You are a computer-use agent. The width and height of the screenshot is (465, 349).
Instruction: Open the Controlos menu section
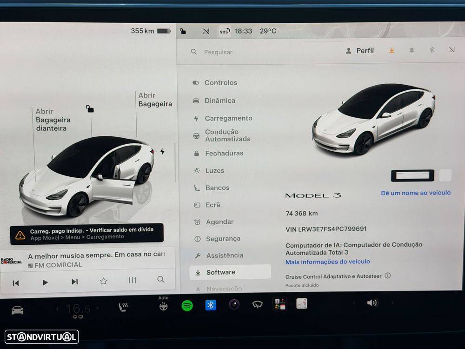tap(215, 83)
